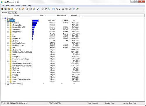Viewport: 146px width, 106px height.
Task: Click the vertical columns toolbar icon
Action: coord(66,9)
